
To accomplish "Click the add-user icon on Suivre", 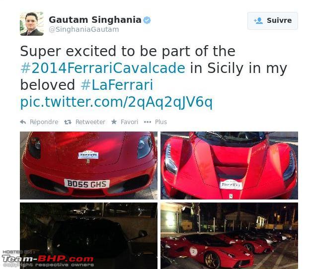I will click(258, 20).
